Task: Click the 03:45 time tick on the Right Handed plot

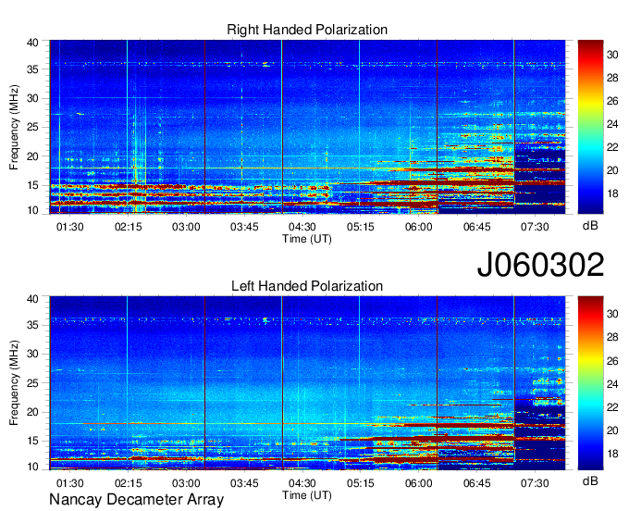Action: 244,227
